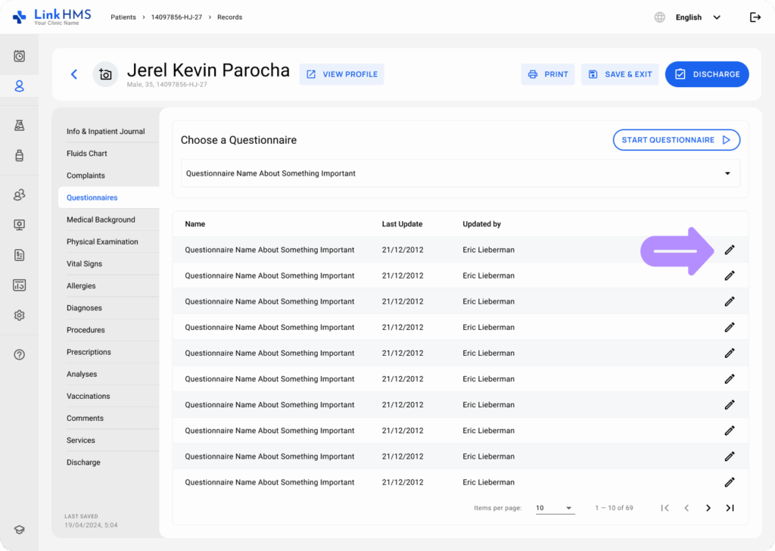Screen dimensions: 775x551
Task: Go to the last page of results
Action: point(730,508)
